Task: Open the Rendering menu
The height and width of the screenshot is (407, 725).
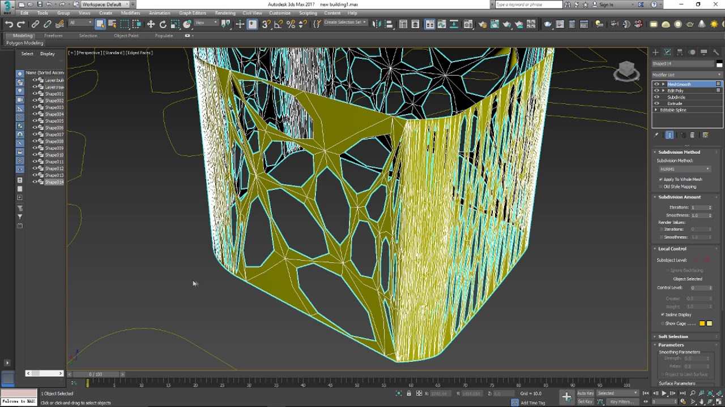Action: point(225,13)
